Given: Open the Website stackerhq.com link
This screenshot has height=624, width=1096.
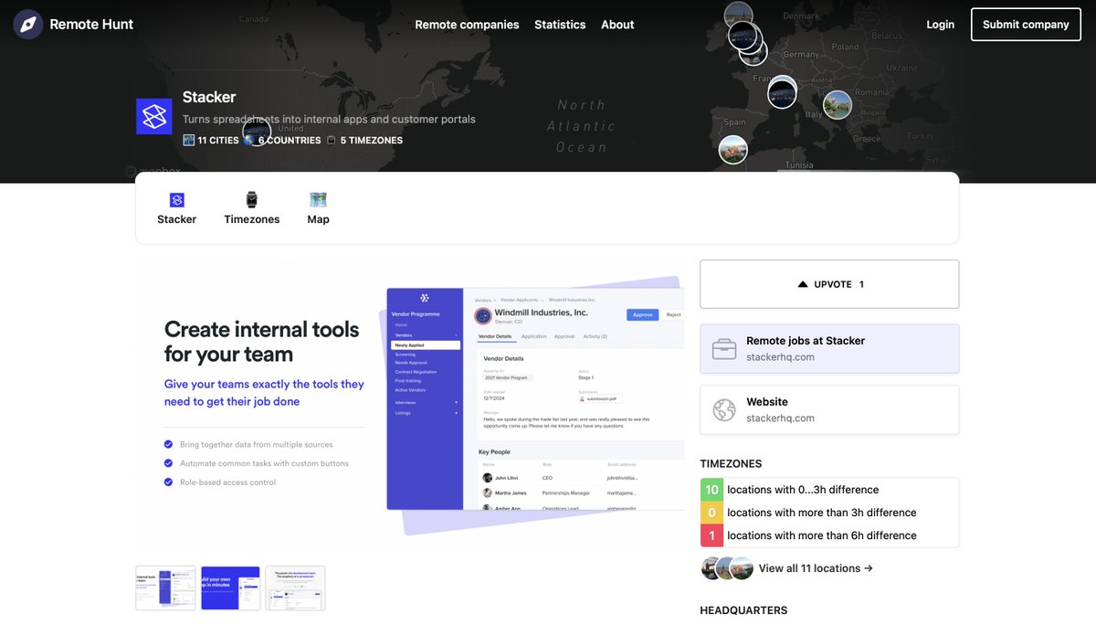Looking at the screenshot, I should click(x=829, y=409).
